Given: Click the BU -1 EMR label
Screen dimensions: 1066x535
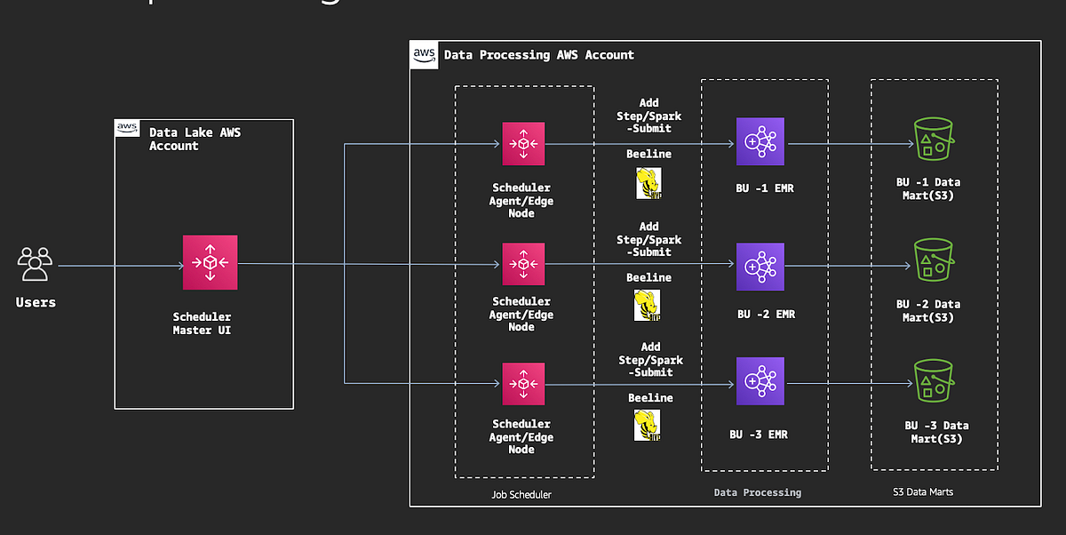Looking at the screenshot, I should 766,188.
